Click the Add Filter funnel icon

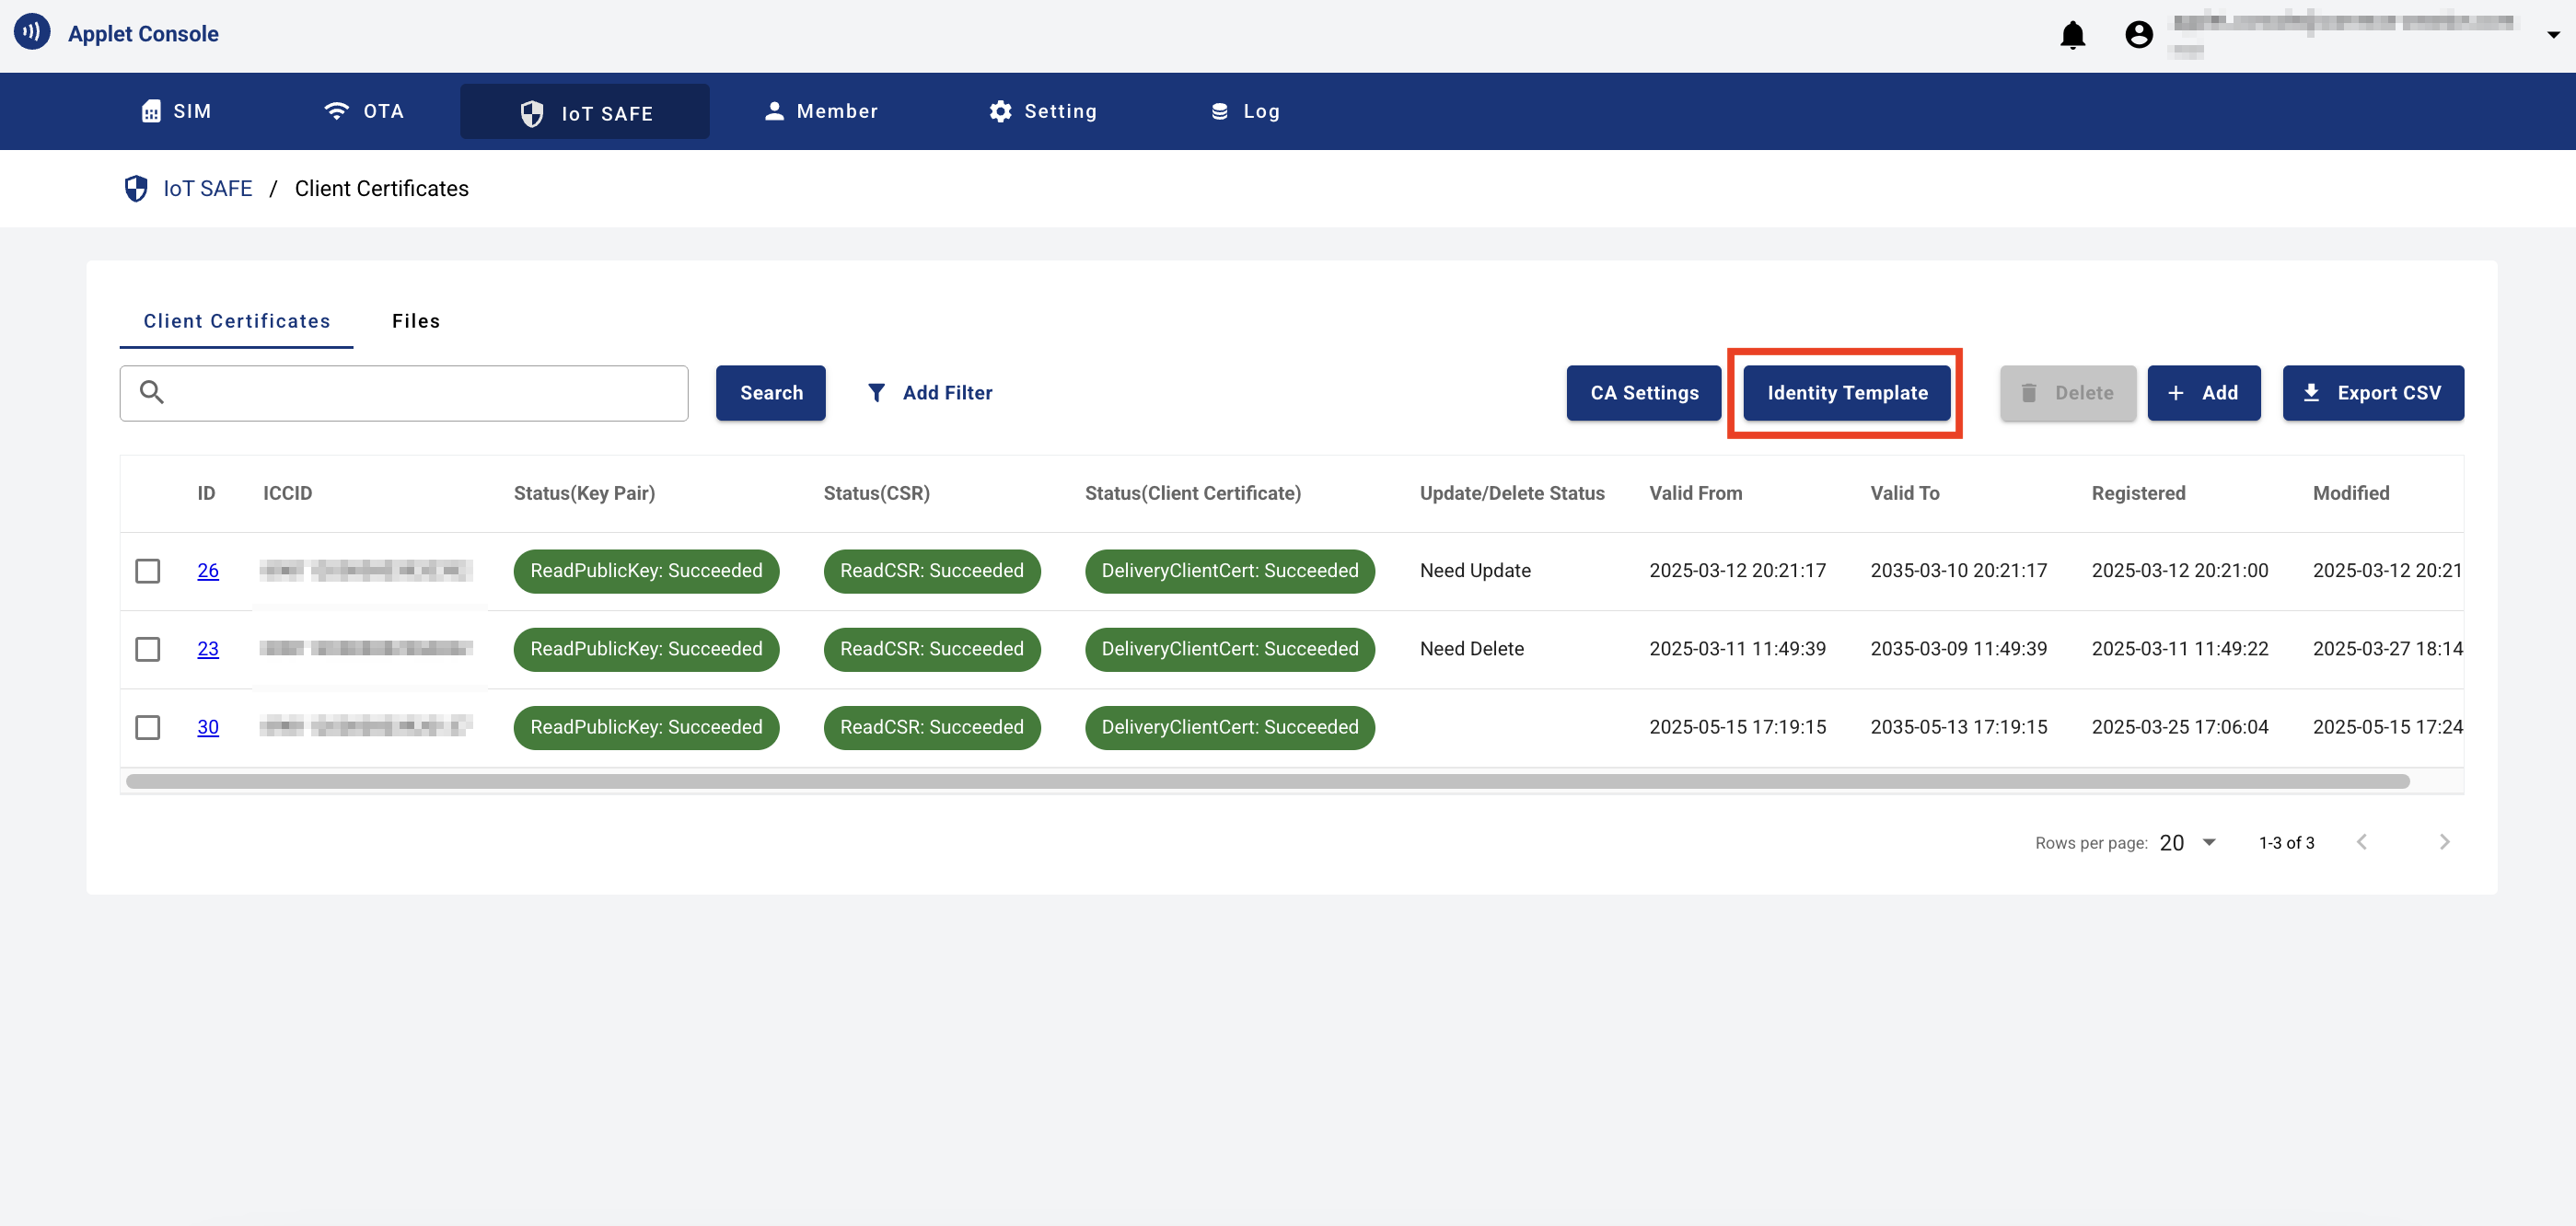876,393
